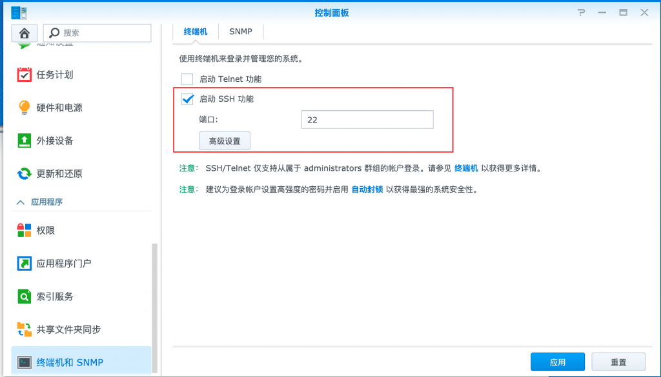Open Hardware and Power bulb icon (硬件和电源)
This screenshot has width=661, height=377.
pos(25,108)
